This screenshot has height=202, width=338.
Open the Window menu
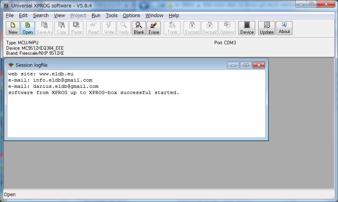[154, 16]
